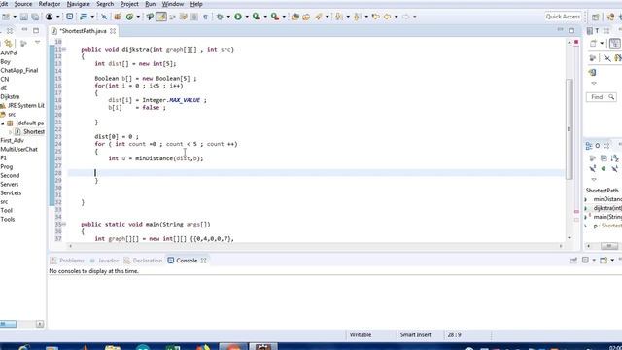Screen dimensions: 622x350
Task: Click the New file toolbar icon
Action: coord(6,17)
